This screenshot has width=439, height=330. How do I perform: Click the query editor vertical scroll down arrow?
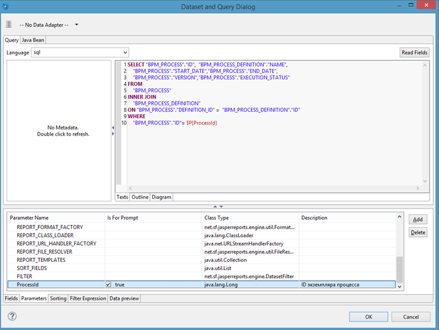pyautogui.click(x=425, y=181)
